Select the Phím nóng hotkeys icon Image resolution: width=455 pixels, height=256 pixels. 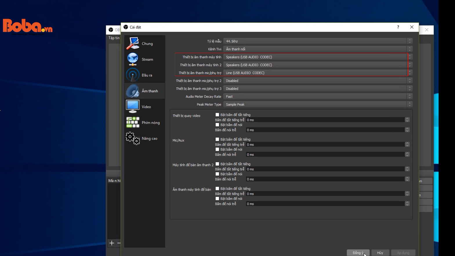pyautogui.click(x=133, y=122)
